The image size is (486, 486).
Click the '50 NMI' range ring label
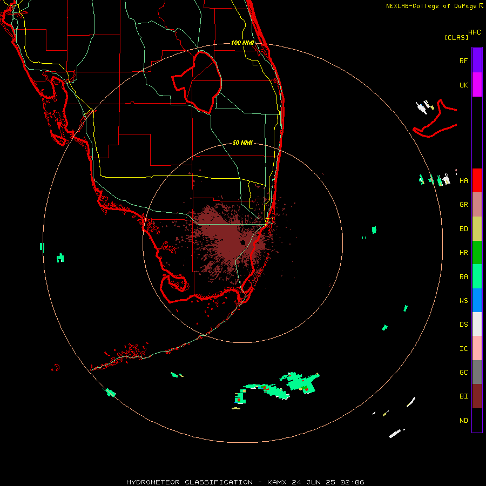pos(242,143)
